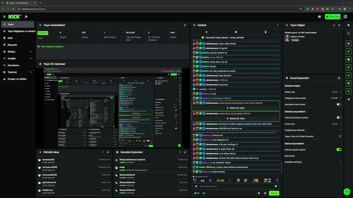Click the hourglass icon in the chat toolbar
353x198 pixels.
[266, 32]
